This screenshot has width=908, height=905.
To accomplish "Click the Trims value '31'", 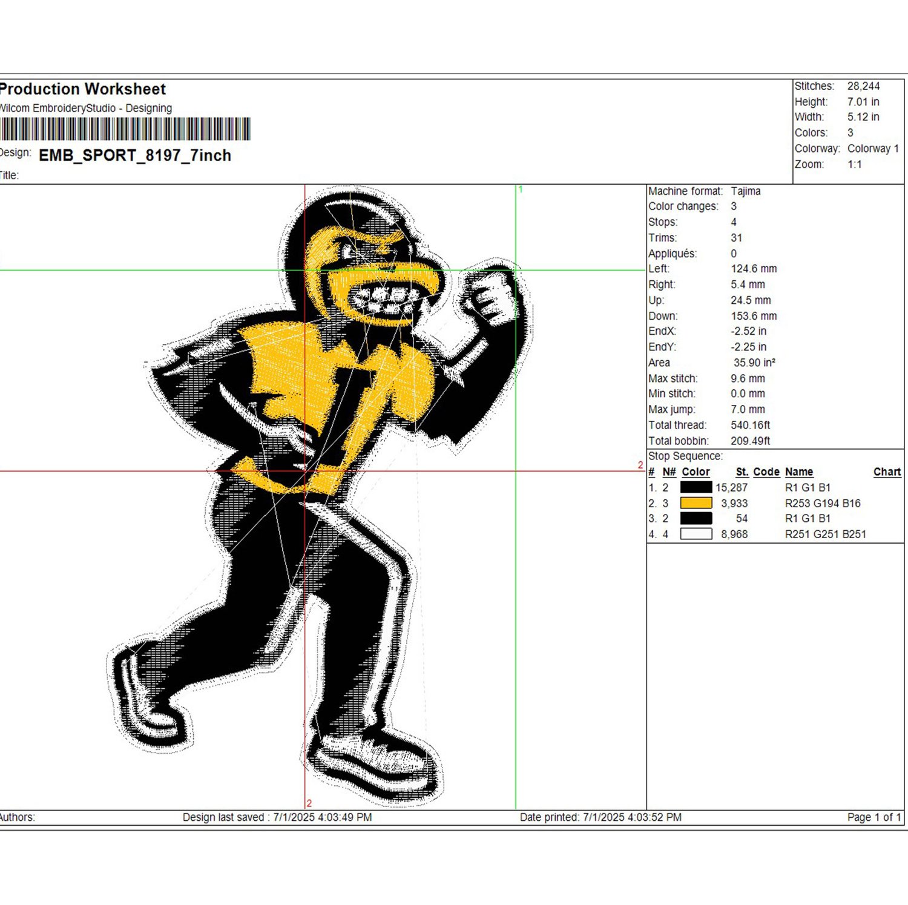I will coord(737,238).
